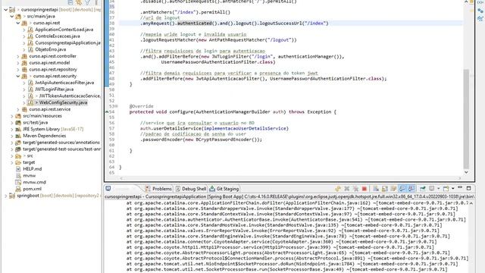Click the springboot project icon

tap(12, 196)
